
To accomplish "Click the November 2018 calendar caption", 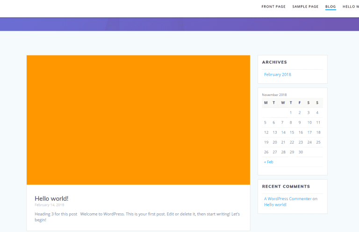I will (274, 94).
